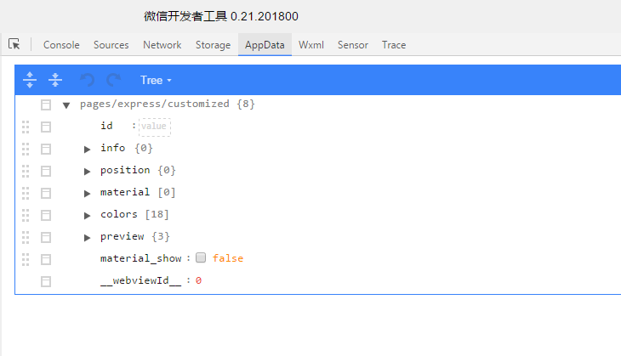The height and width of the screenshot is (356, 621).
Task: Expand the preview object node
Action: click(87, 238)
